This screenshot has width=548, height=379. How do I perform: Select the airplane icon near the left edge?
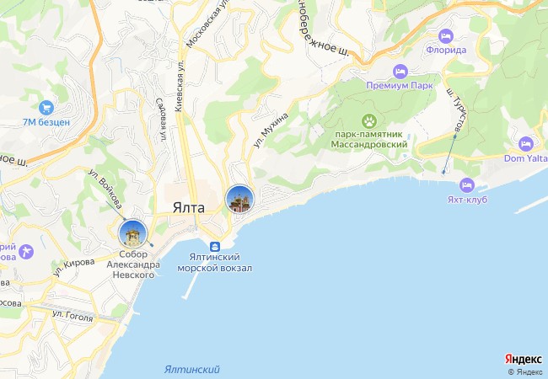click(26, 252)
